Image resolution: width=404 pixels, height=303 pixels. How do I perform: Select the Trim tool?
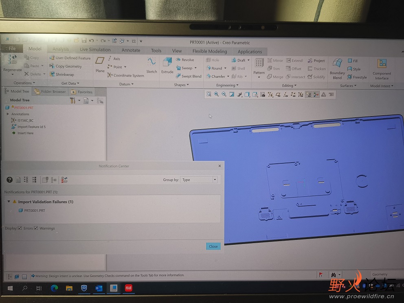[x=273, y=68]
